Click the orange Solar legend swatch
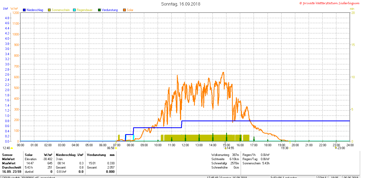 pos(124,10)
